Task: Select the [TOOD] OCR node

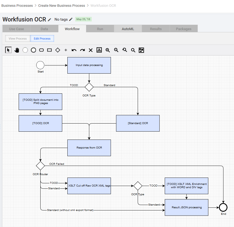Action: [x=40, y=123]
